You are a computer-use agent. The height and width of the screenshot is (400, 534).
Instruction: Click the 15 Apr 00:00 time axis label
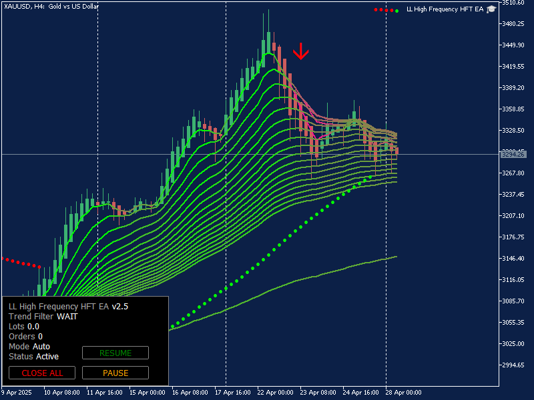(147, 393)
